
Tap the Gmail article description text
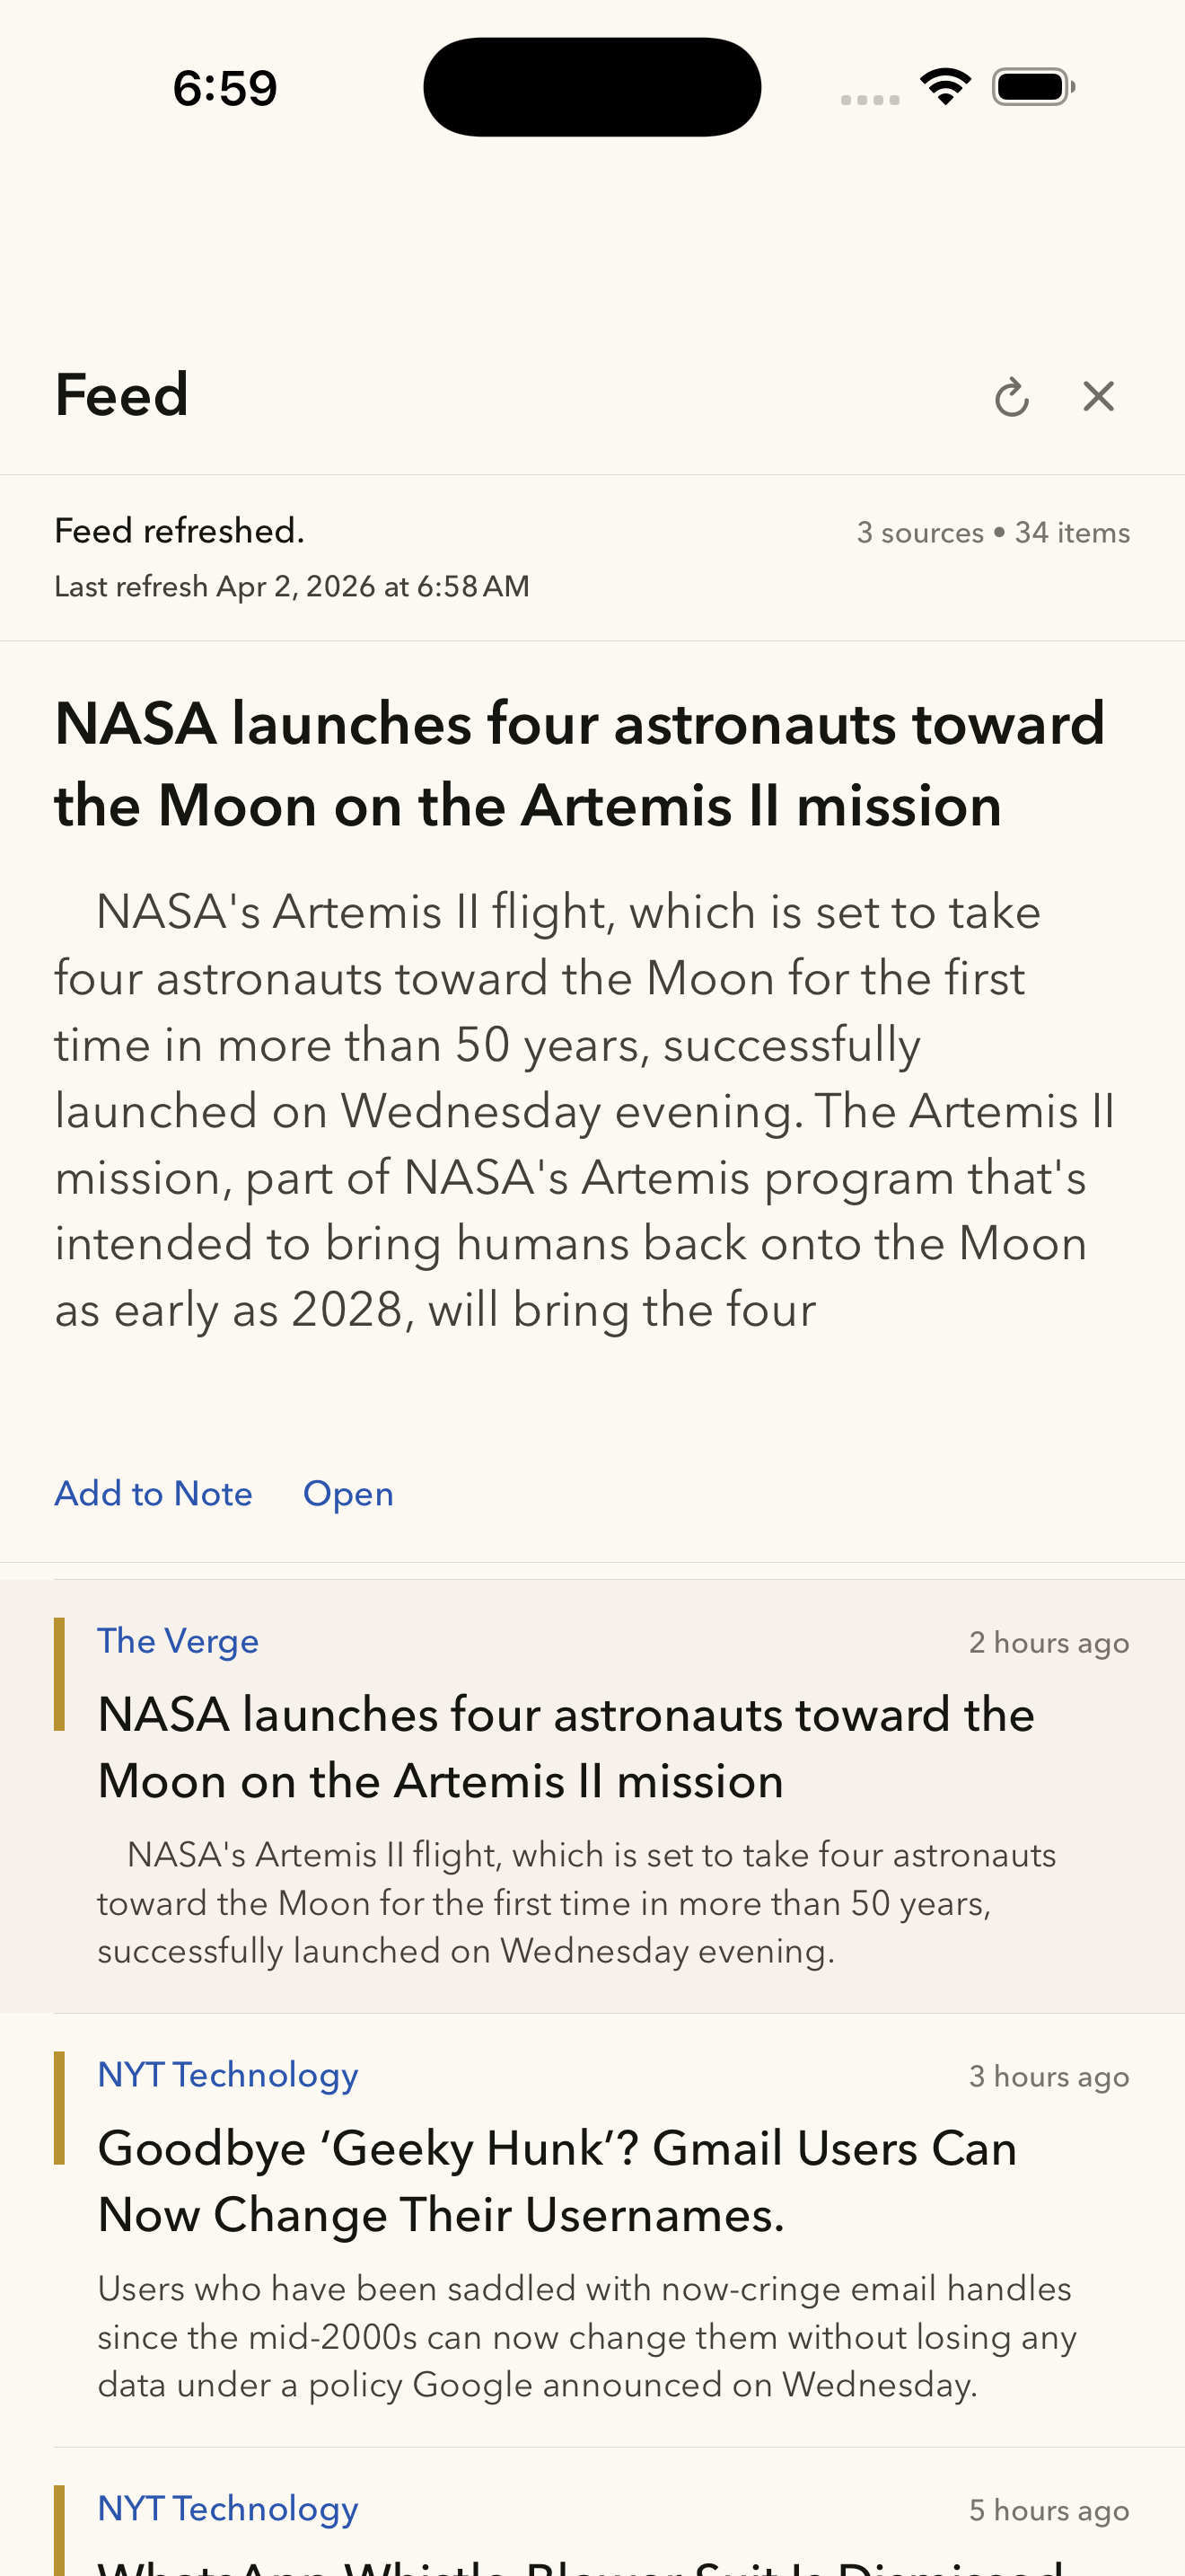point(586,2336)
